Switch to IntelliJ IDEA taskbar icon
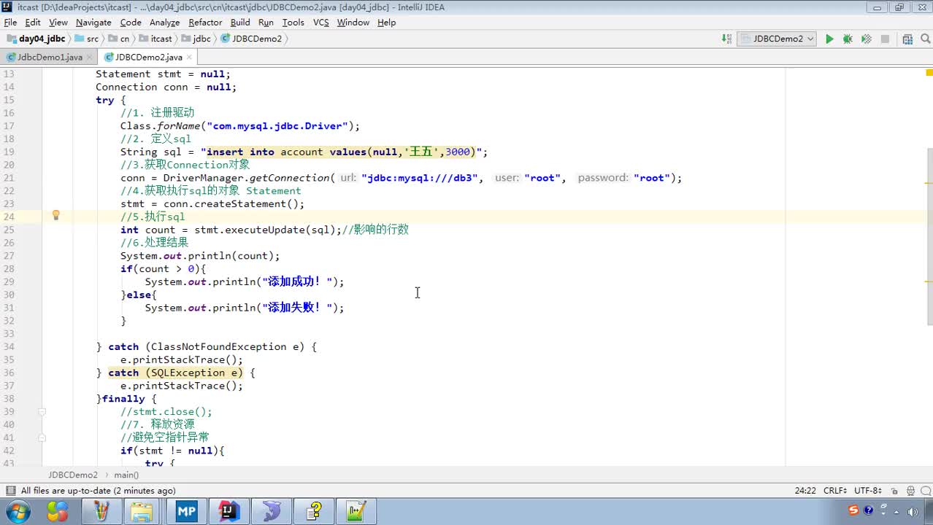 click(229, 511)
